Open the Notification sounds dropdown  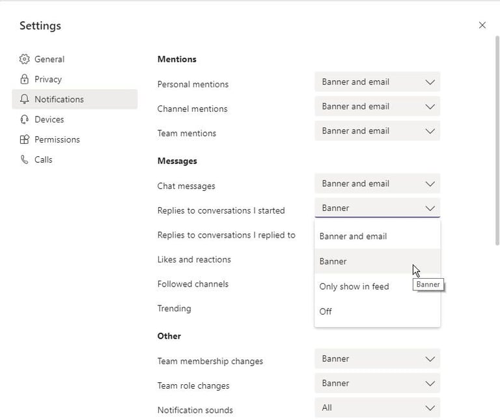pyautogui.click(x=377, y=408)
